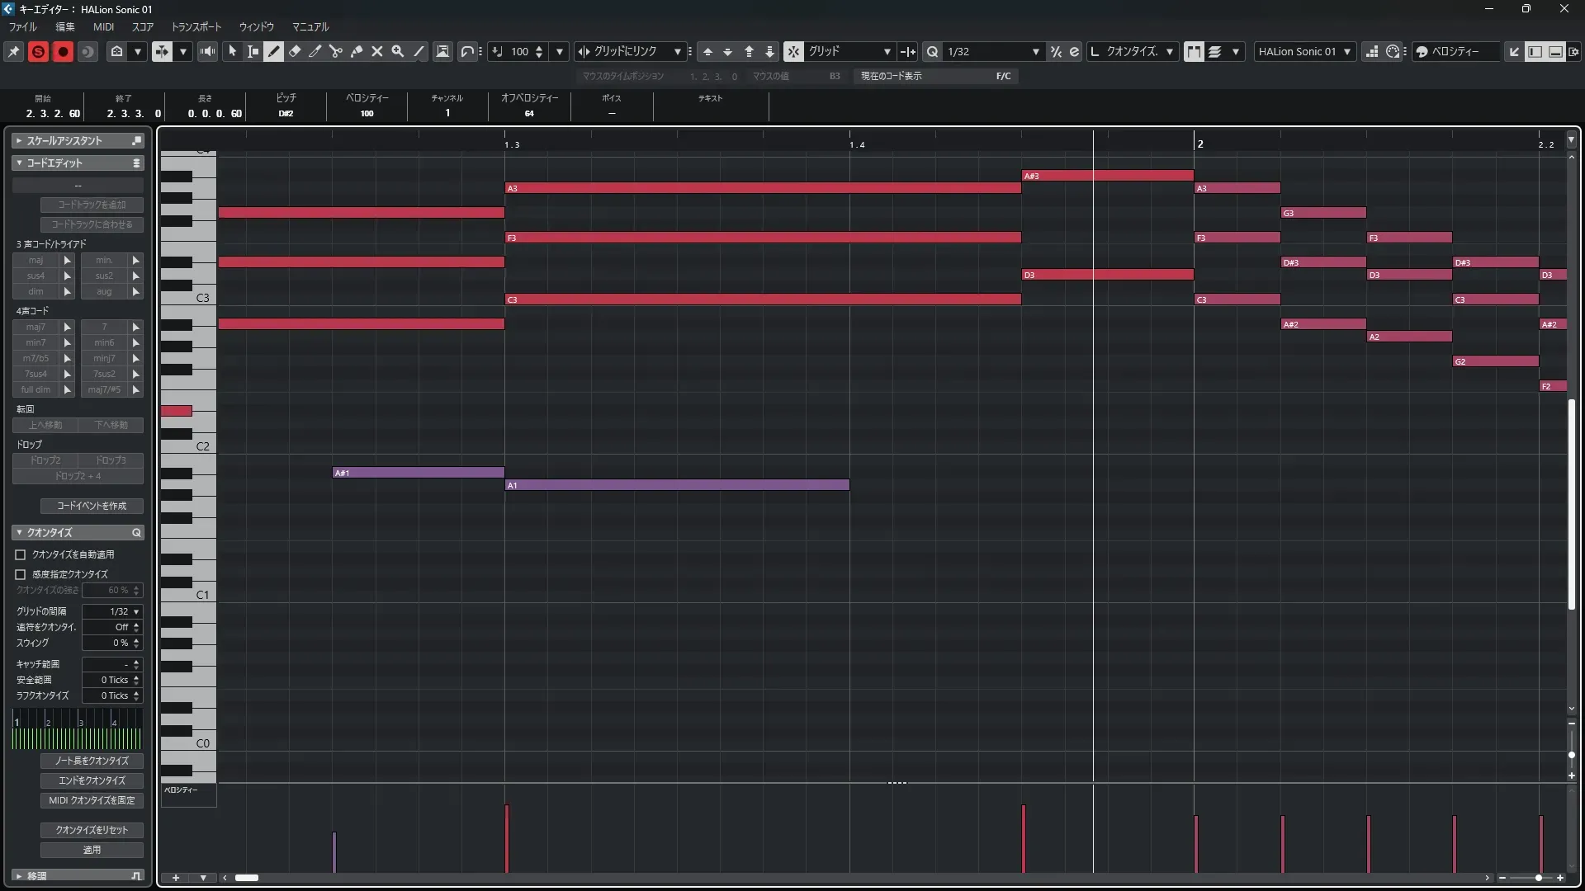Select the Mute X tool
This screenshot has height=891, width=1585.
tap(377, 51)
